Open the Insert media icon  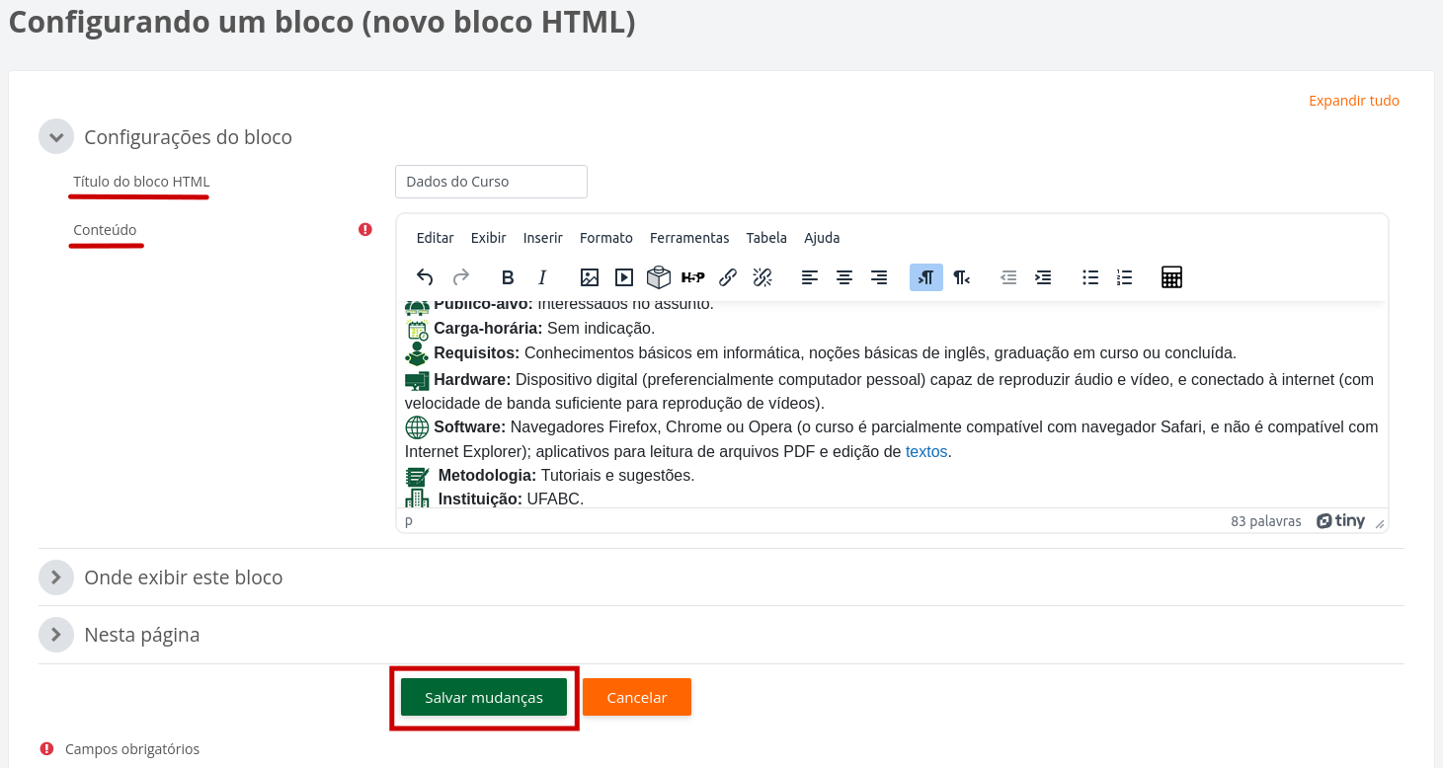click(x=623, y=277)
